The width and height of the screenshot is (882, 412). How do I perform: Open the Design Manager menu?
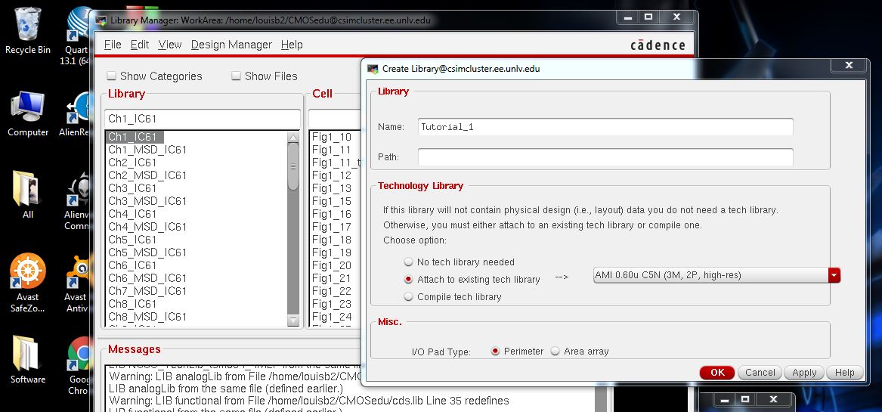point(231,45)
